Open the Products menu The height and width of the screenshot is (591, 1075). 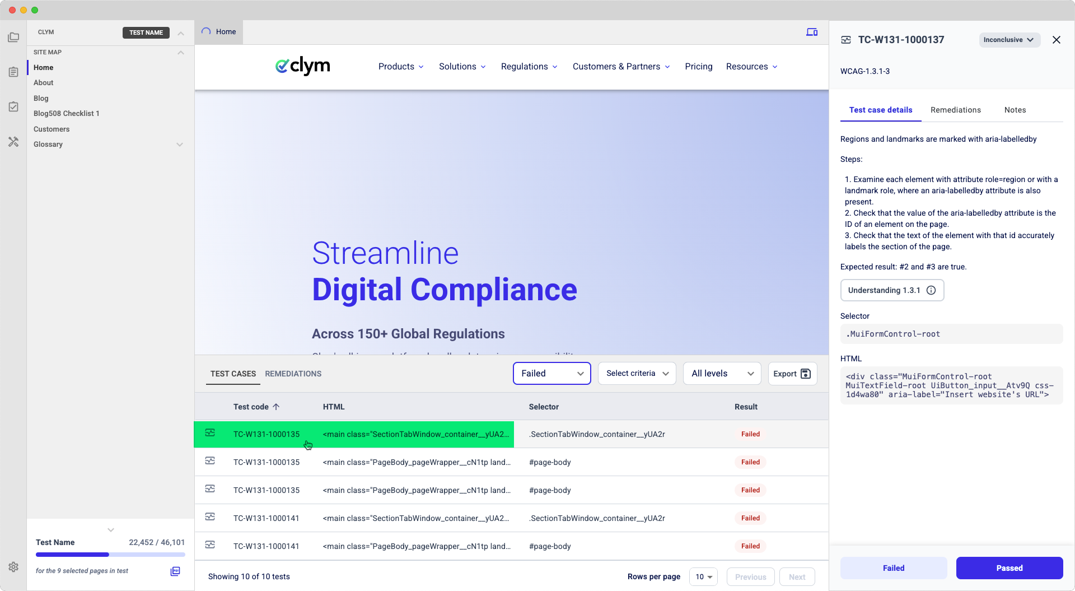[x=401, y=67]
